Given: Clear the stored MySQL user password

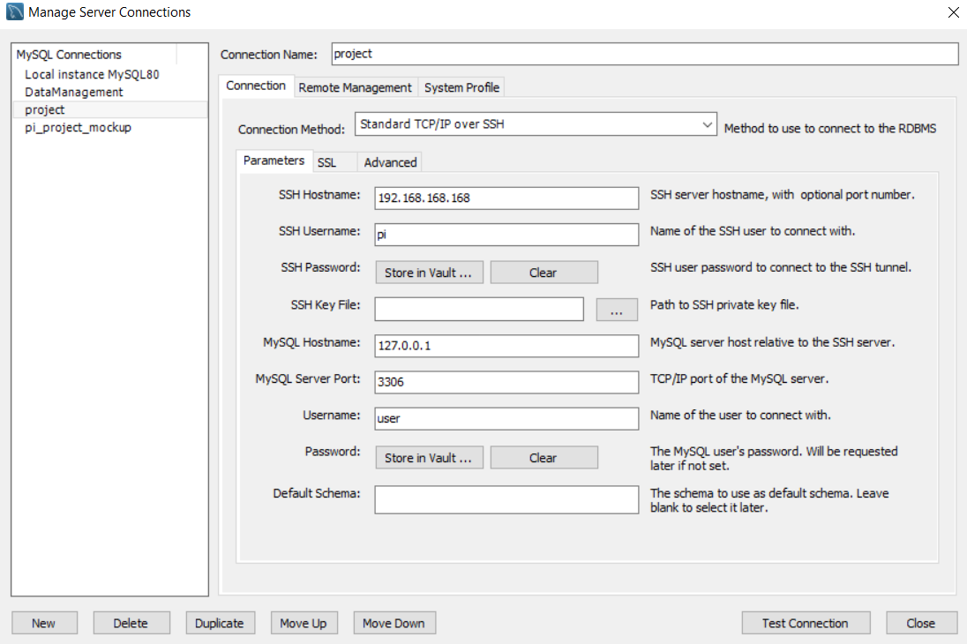Looking at the screenshot, I should click(x=543, y=458).
